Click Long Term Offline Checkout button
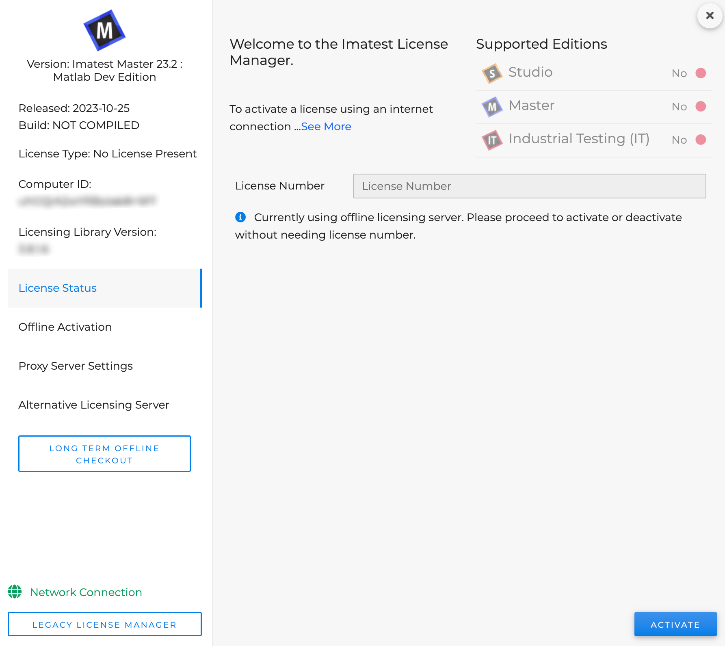The width and height of the screenshot is (725, 646). point(104,454)
